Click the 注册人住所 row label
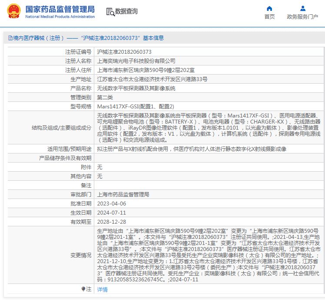 78,70
